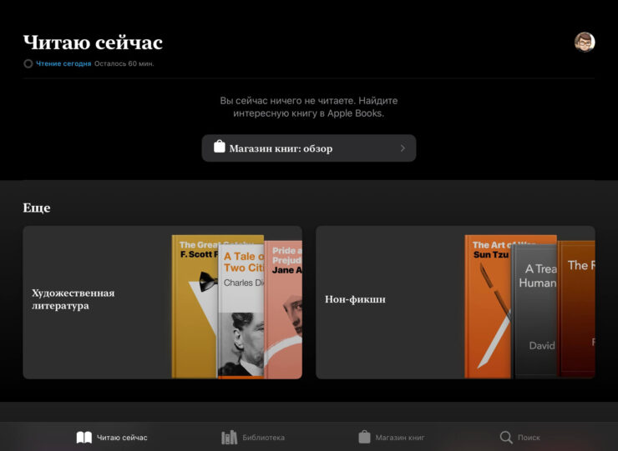
Task: Tap the reading goal ring icon
Action: (x=28, y=63)
